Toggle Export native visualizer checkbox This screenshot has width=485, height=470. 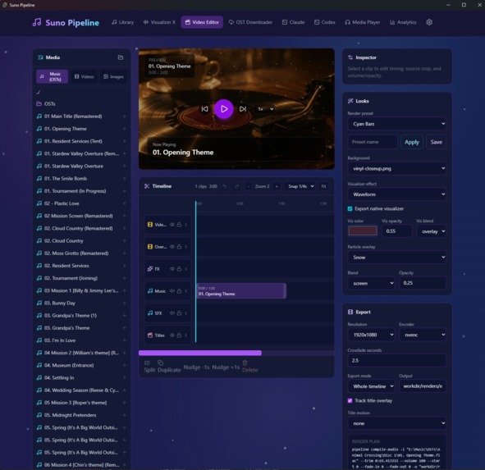point(350,208)
